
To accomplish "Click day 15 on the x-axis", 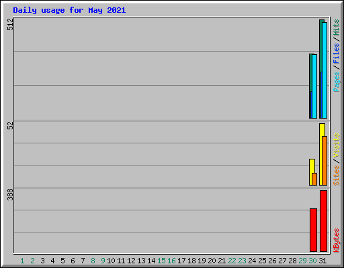I will [161, 261].
